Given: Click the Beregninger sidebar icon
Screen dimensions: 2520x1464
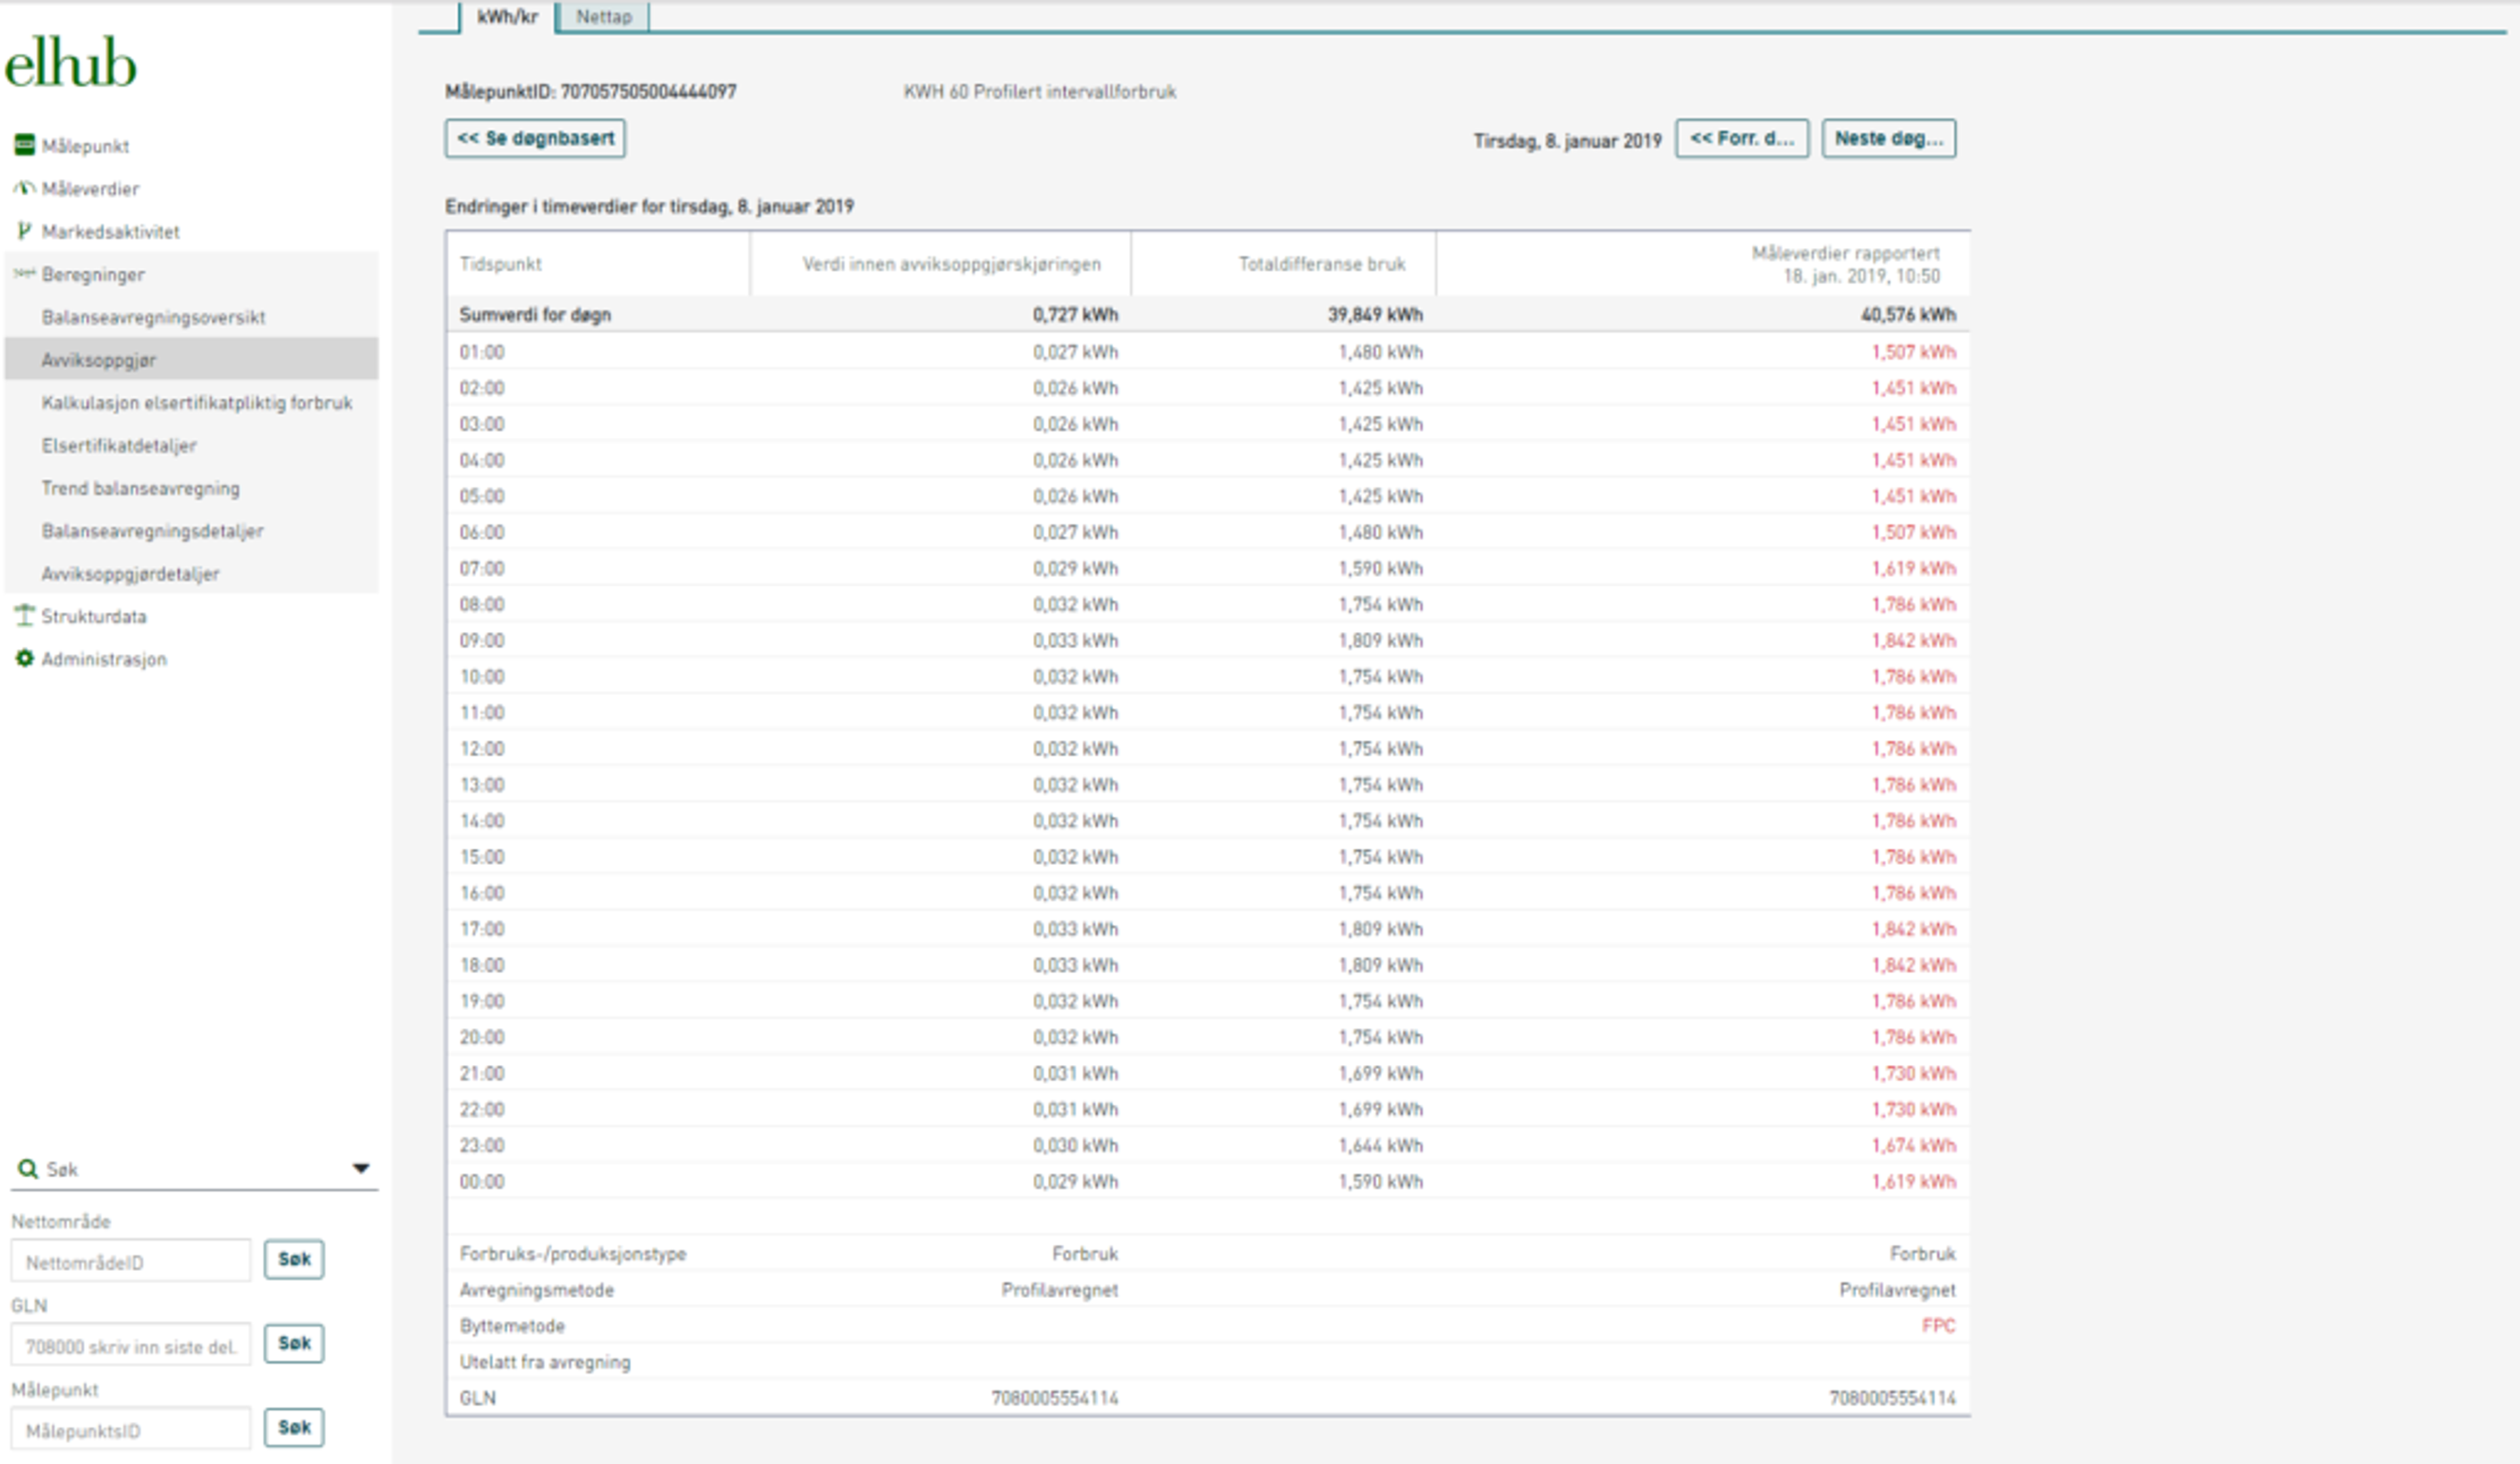Looking at the screenshot, I should point(24,273).
